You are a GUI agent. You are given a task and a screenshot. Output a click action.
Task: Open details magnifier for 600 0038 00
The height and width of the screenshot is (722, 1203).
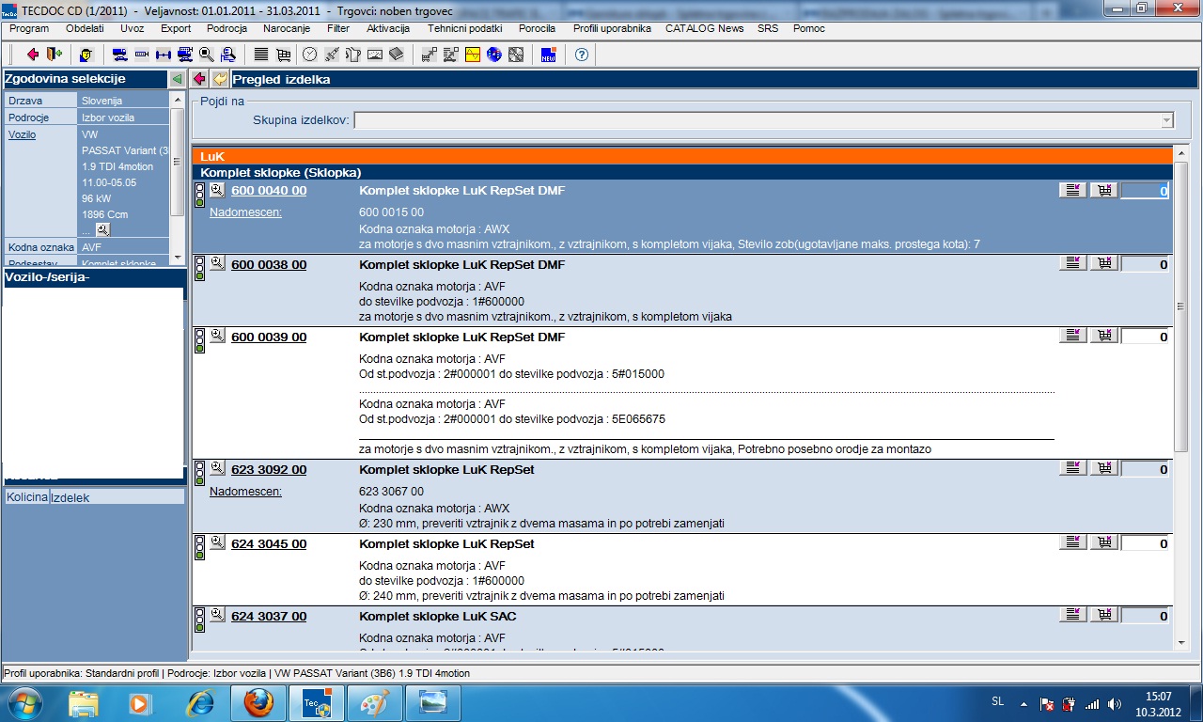coord(217,263)
